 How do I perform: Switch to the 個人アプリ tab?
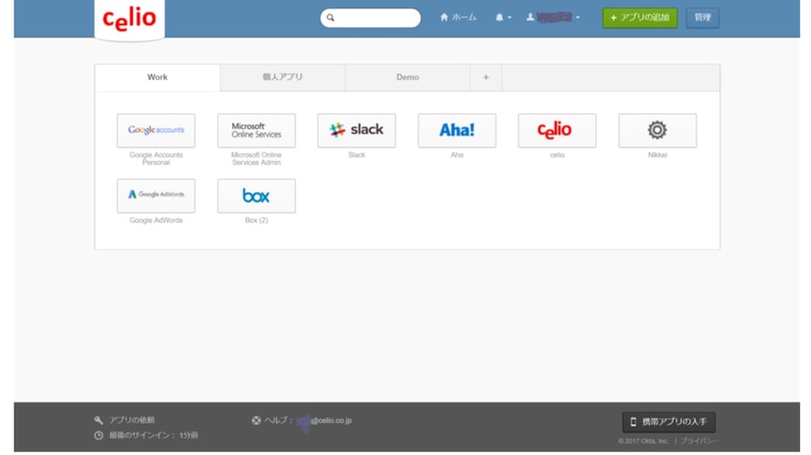[x=282, y=77]
